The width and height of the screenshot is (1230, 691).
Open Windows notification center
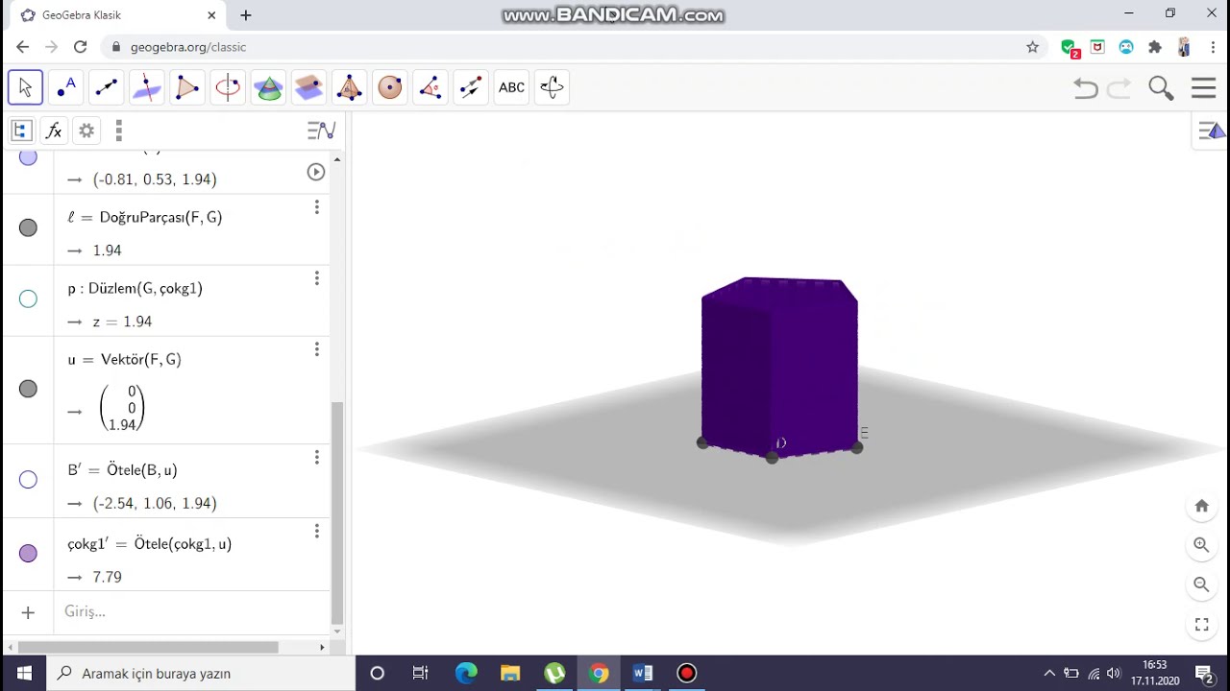pyautogui.click(x=1204, y=673)
